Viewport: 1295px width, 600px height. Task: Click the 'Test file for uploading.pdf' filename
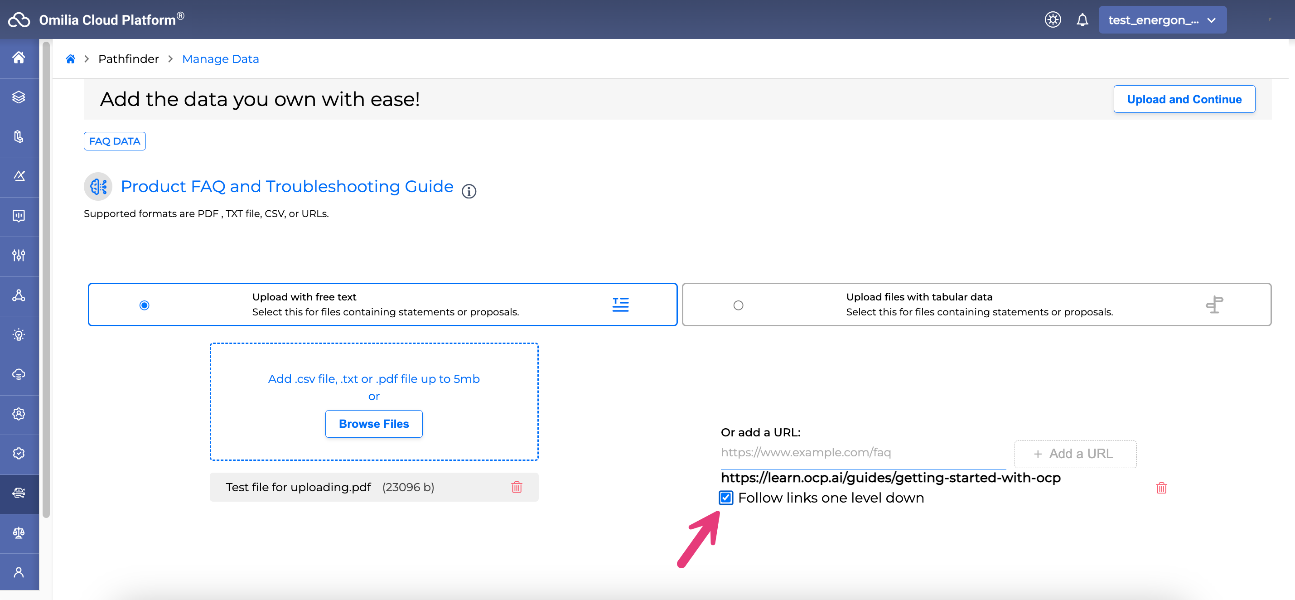[x=298, y=487]
